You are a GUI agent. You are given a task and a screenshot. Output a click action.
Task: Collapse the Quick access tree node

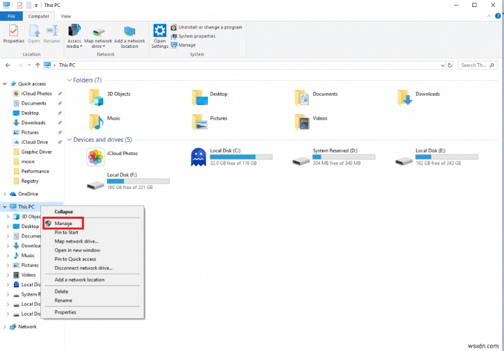click(5, 84)
